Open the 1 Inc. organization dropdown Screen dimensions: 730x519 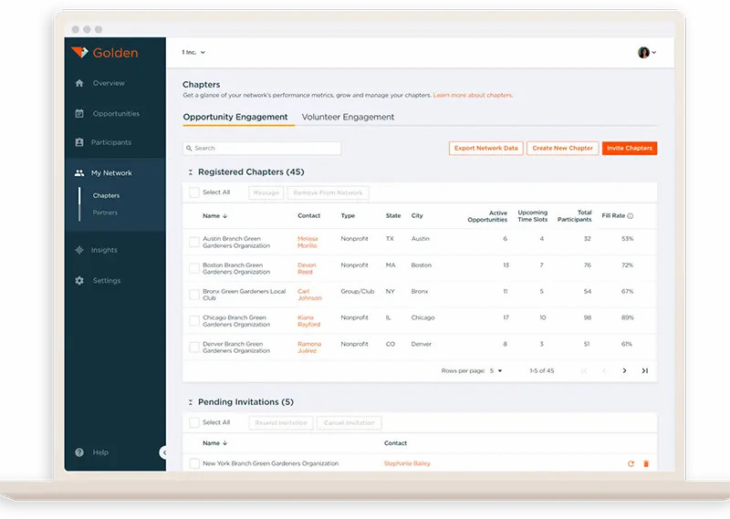click(x=193, y=52)
